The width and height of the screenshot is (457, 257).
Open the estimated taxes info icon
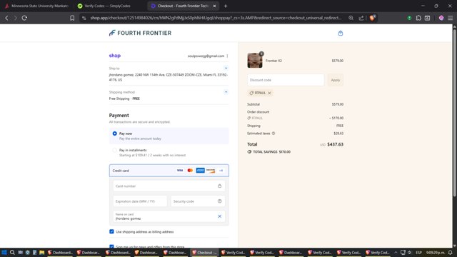click(273, 133)
